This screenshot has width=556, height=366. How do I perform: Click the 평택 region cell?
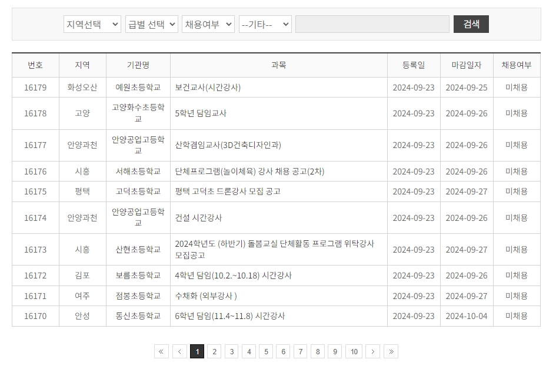[x=82, y=192]
